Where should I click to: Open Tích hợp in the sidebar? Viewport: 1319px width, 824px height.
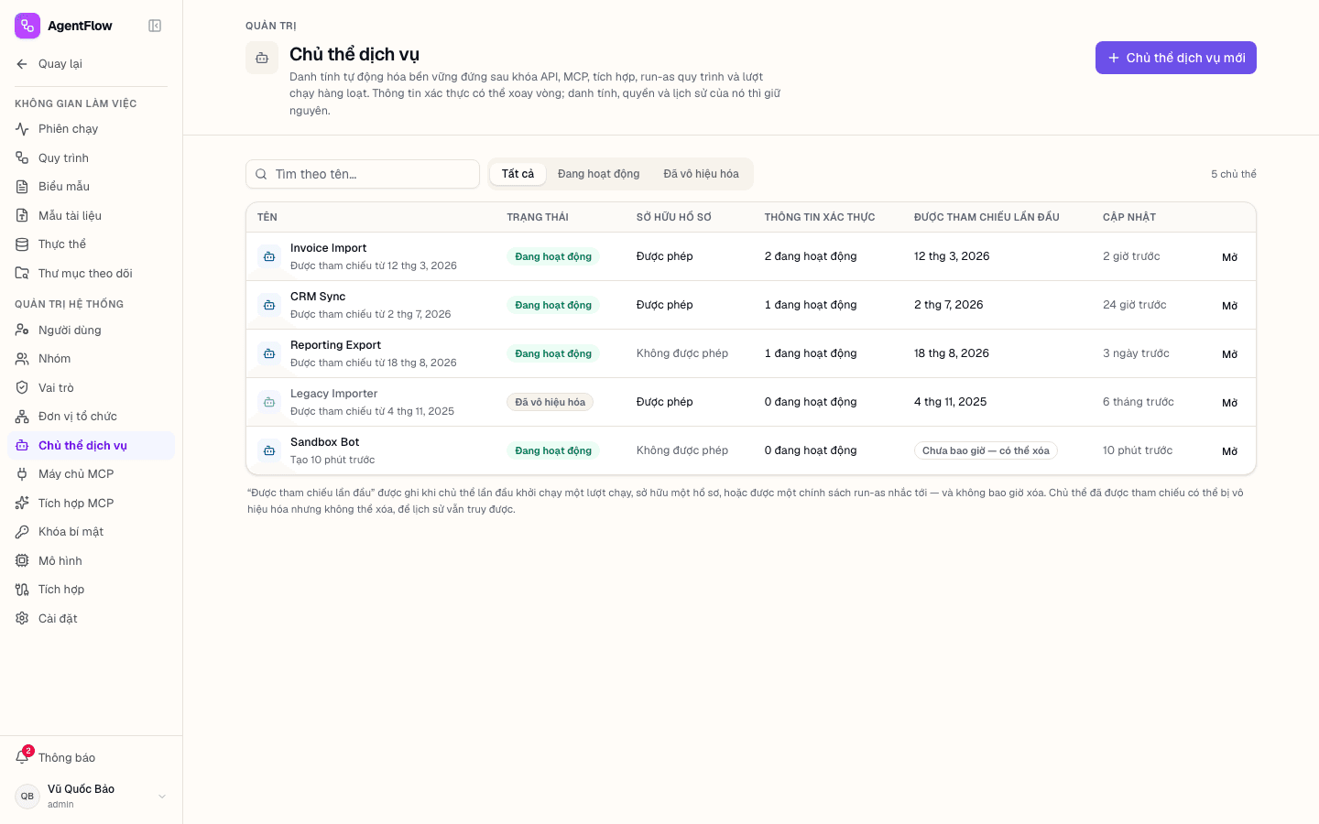92,590
